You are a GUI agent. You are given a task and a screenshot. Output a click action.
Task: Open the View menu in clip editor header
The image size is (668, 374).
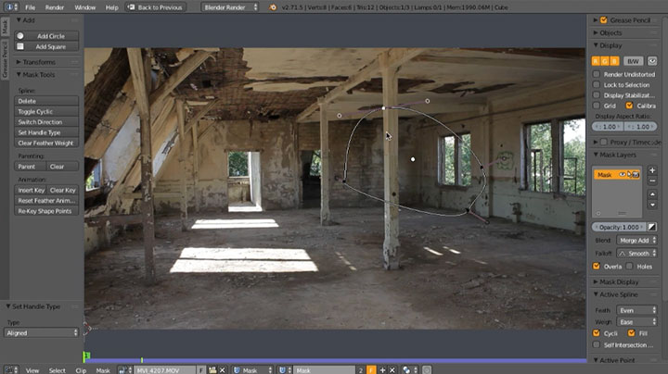[32, 370]
